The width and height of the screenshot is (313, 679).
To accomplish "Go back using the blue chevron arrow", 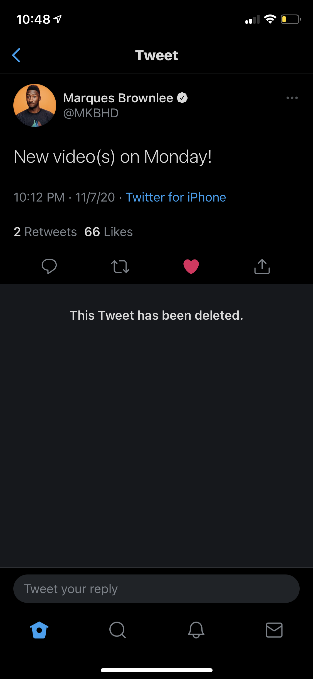I will tap(16, 55).
